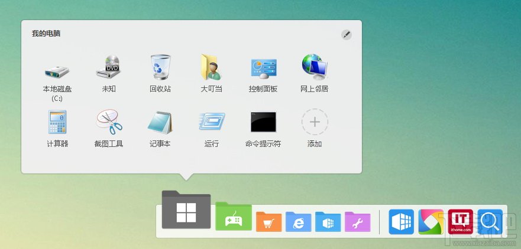Launch the colorful pinwheel app in dock
This screenshot has width=521, height=249.
pos(431,222)
